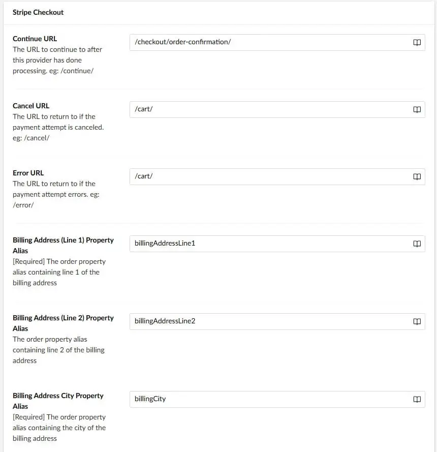437x452 pixels.
Task: Click Billing Address (Line 1) Property Alias label
Action: 63,240
